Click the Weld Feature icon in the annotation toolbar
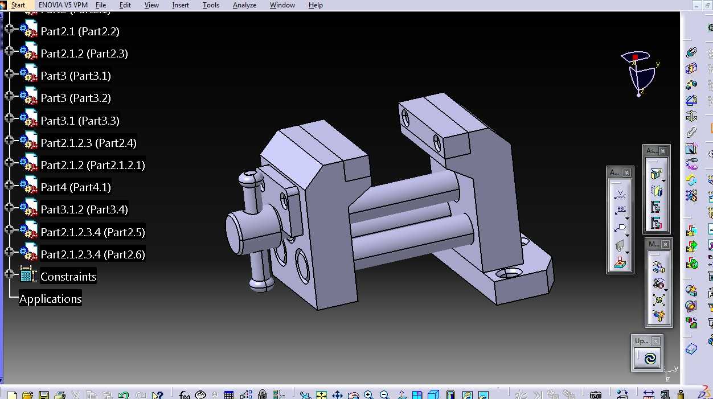The image size is (713, 399). pos(620,195)
